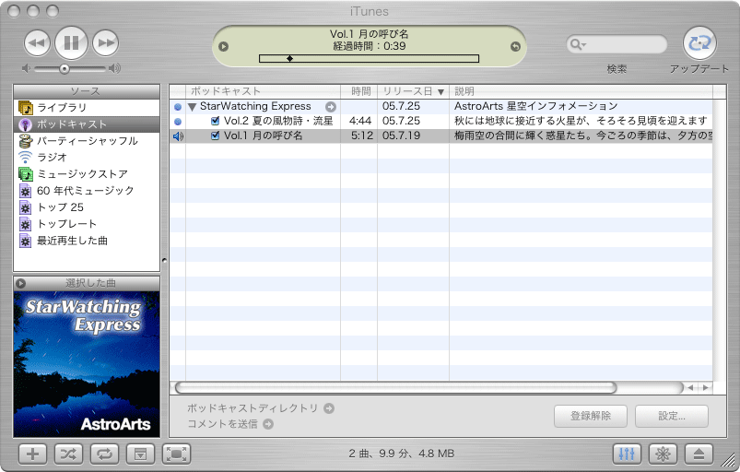This screenshot has height=472, width=740.
Task: Sort by the 時間 column header
Action: (x=359, y=91)
